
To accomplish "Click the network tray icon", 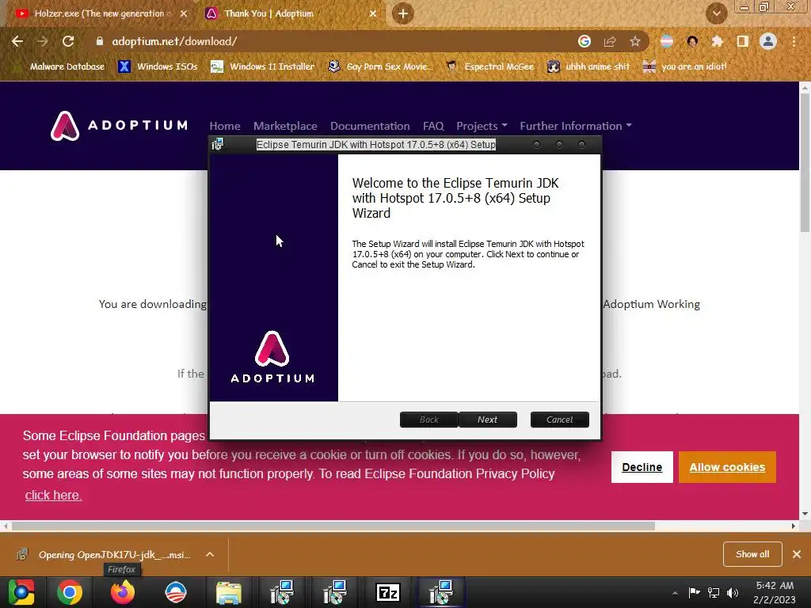I will [x=714, y=592].
